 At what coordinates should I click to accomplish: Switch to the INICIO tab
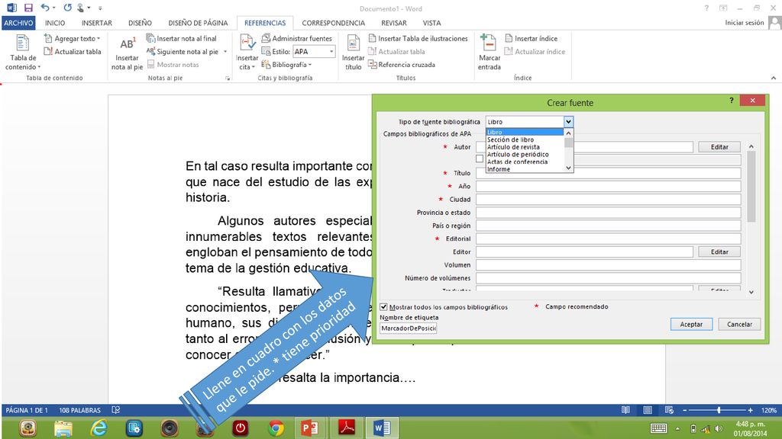55,23
